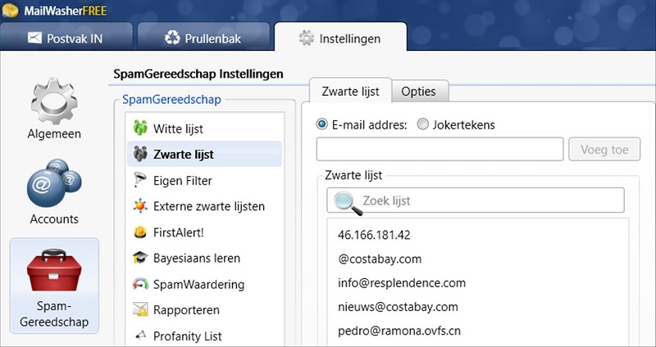Open Rapporteren settings
Viewport: 656px width, 347px height.
tap(204, 309)
